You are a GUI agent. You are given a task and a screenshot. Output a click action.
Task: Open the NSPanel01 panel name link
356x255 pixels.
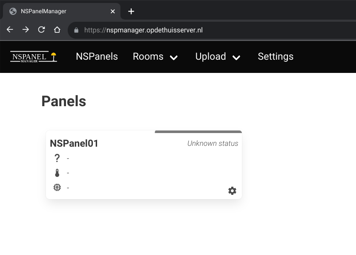pos(74,143)
